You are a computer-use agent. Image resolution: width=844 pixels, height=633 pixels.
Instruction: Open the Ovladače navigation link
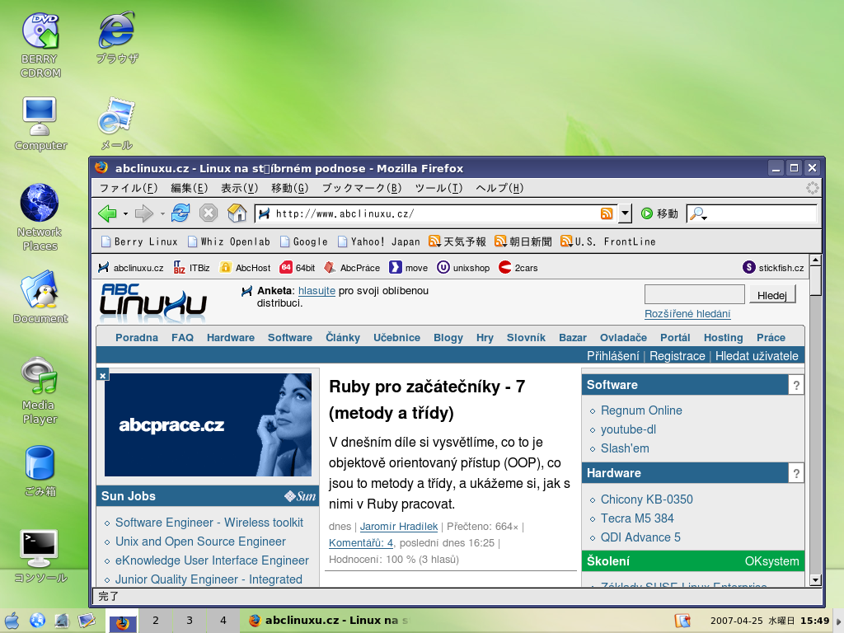point(623,337)
